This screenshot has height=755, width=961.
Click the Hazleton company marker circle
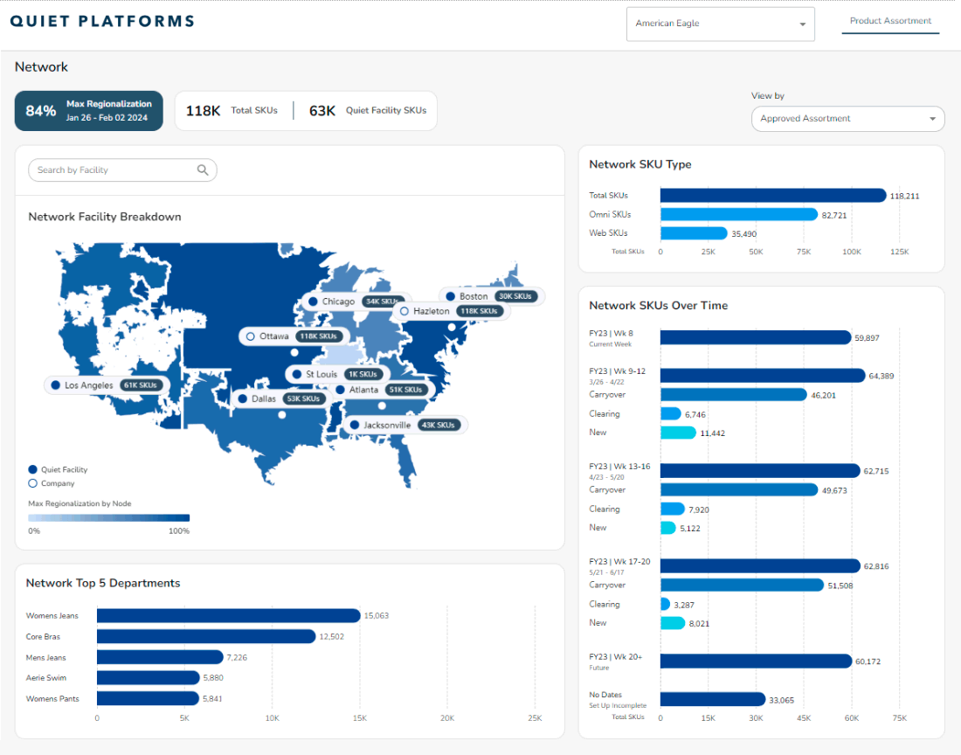click(x=404, y=311)
